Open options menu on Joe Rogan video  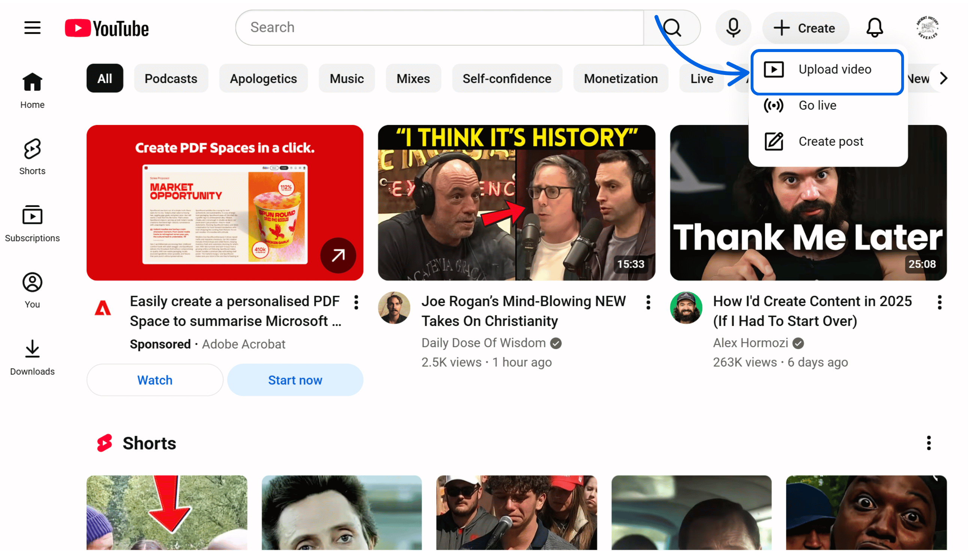pos(648,302)
